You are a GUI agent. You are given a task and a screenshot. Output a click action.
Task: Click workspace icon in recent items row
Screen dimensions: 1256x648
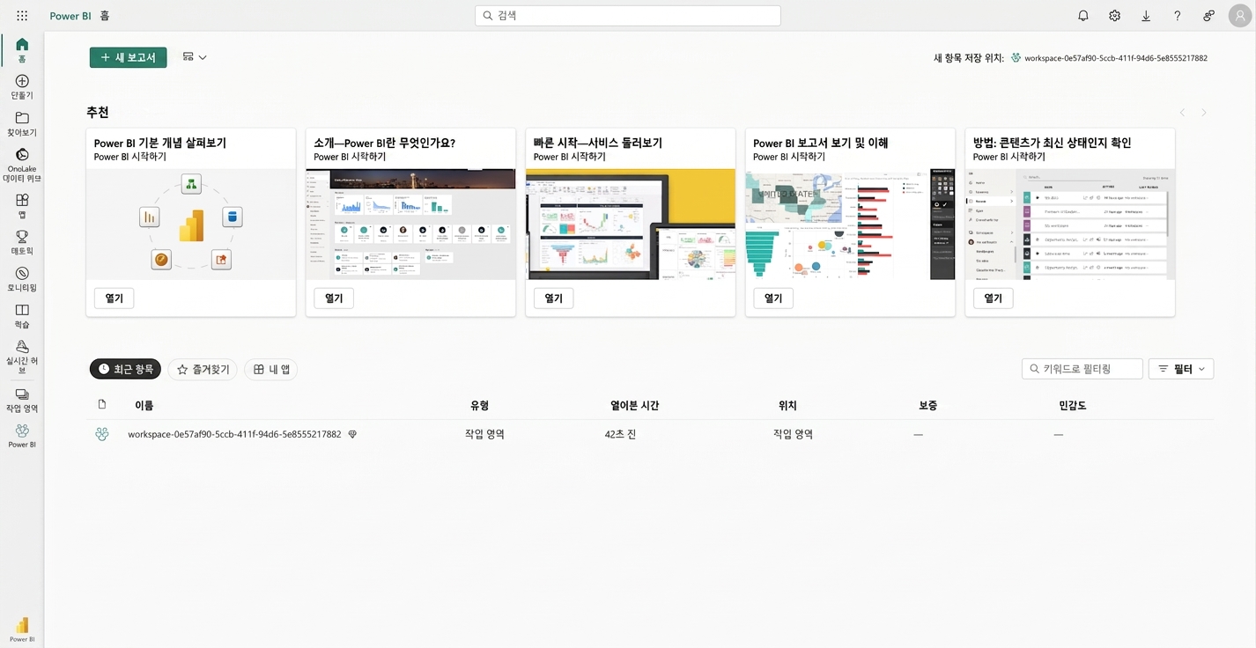coord(102,434)
